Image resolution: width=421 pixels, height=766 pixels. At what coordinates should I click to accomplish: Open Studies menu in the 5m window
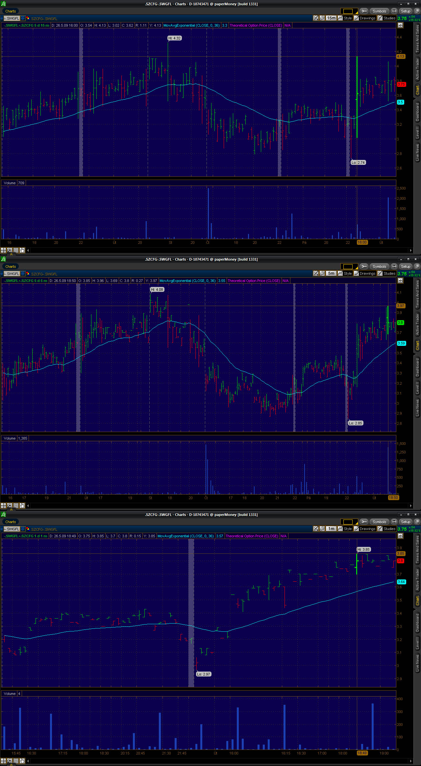tap(387, 273)
